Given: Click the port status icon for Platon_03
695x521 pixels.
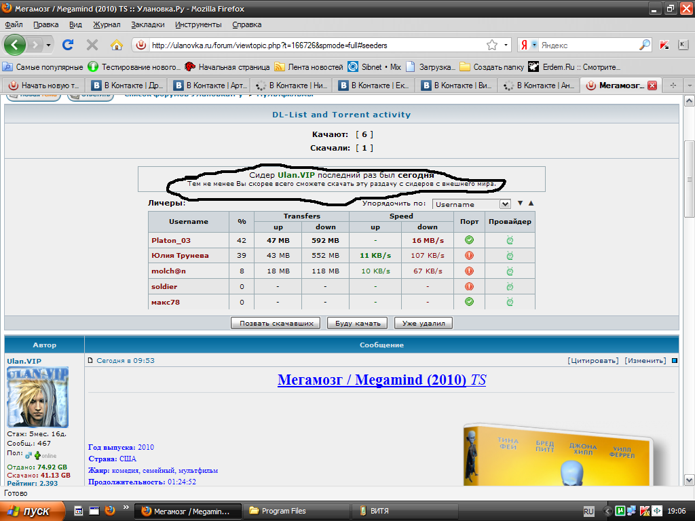Looking at the screenshot, I should [x=469, y=240].
